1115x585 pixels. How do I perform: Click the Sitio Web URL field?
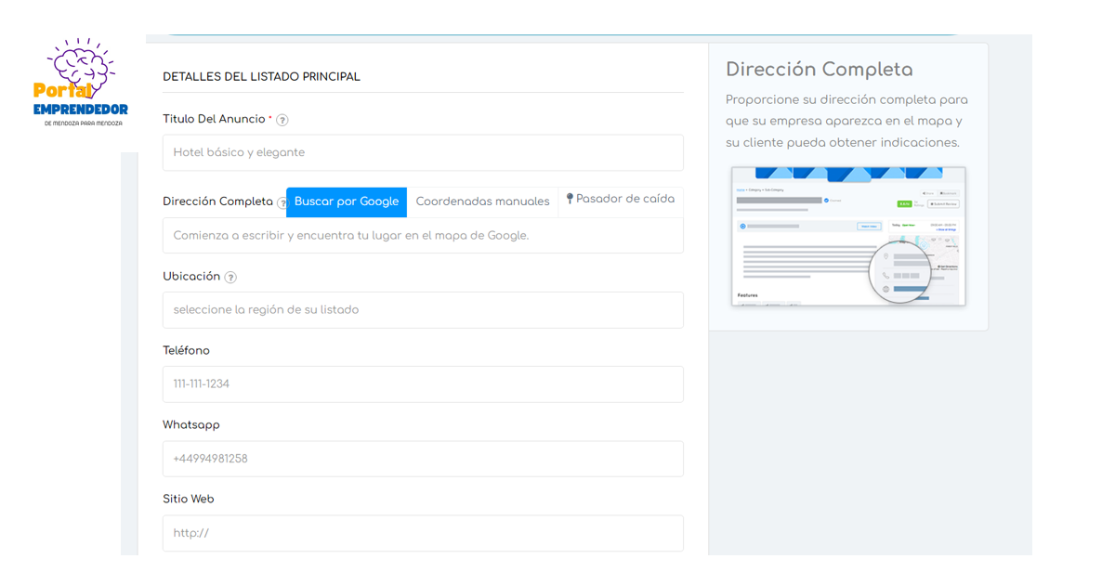pyautogui.click(x=423, y=533)
